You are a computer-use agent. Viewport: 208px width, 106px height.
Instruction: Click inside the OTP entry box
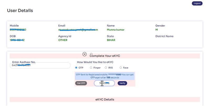point(104,83)
